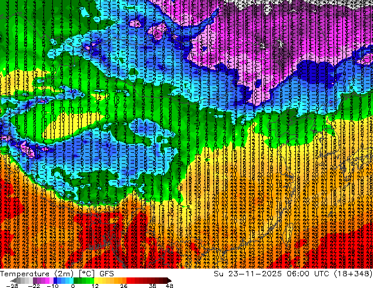This screenshot has height=288, width=373.
Task: Click the "12" legend value
Action: [x=95, y=286]
